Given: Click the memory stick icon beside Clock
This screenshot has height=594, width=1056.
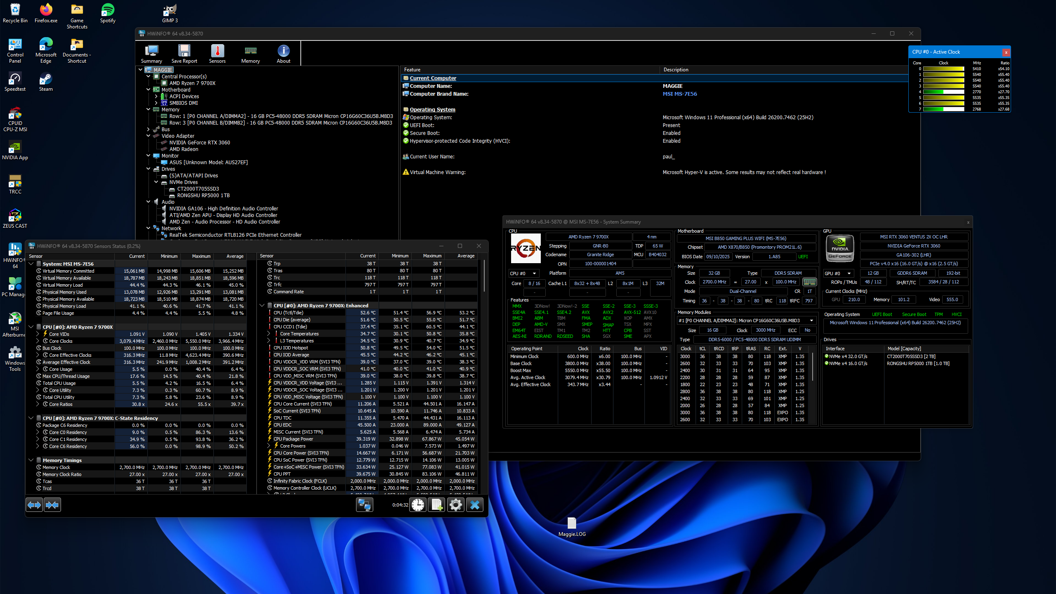Looking at the screenshot, I should 809,282.
